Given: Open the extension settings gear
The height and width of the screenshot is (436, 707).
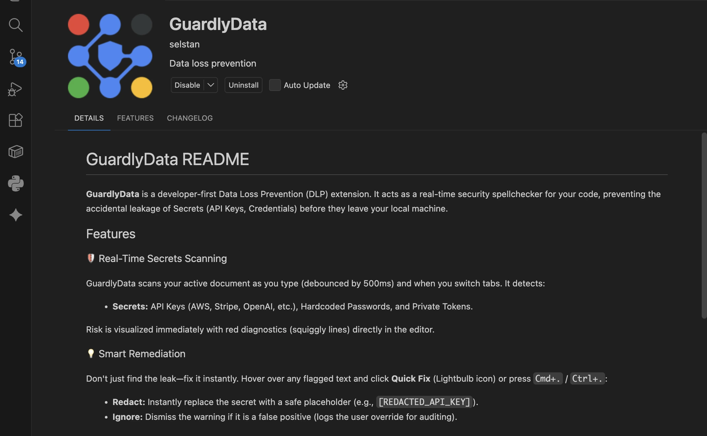Looking at the screenshot, I should [x=343, y=85].
